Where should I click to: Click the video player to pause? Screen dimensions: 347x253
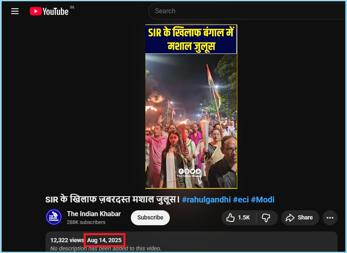tap(191, 116)
